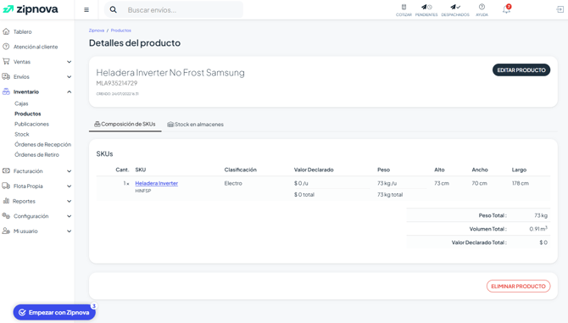Expand the Ventas sidebar section
This screenshot has height=323, width=568.
tap(37, 62)
